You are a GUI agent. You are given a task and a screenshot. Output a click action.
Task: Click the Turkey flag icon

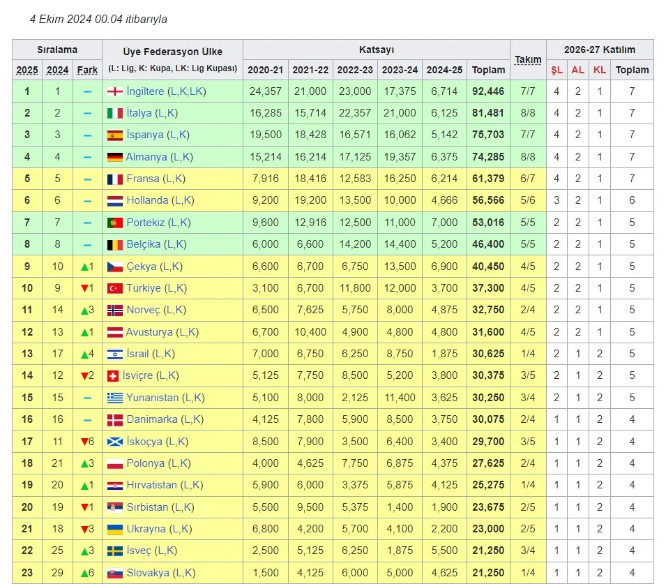(115, 288)
